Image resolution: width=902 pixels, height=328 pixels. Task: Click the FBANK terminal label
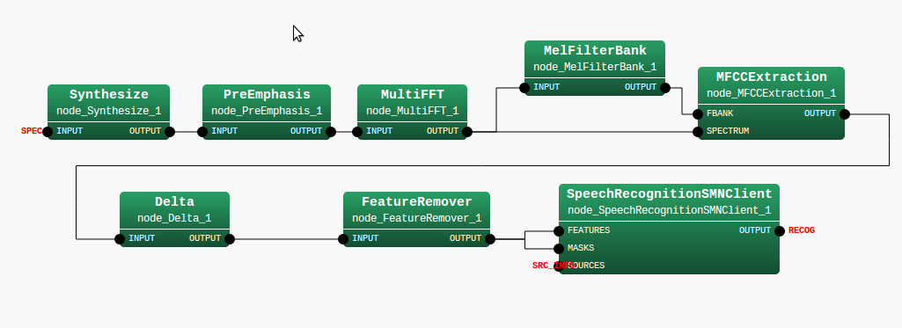pos(720,113)
